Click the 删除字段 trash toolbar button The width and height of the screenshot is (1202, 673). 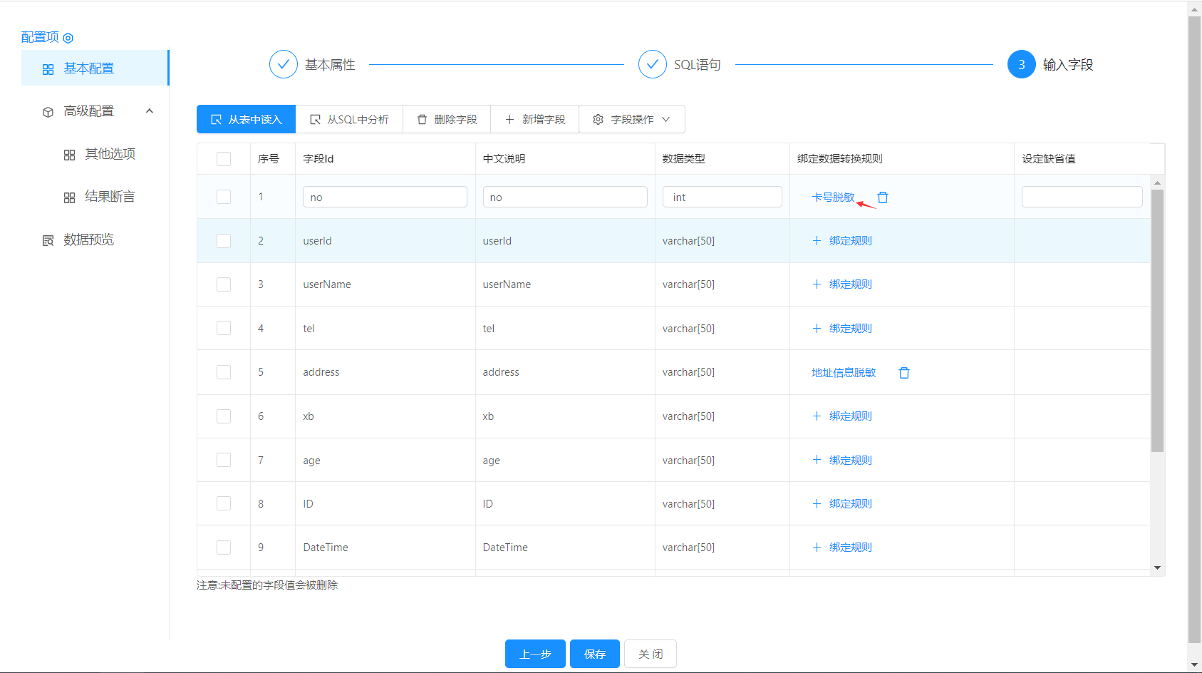447,120
